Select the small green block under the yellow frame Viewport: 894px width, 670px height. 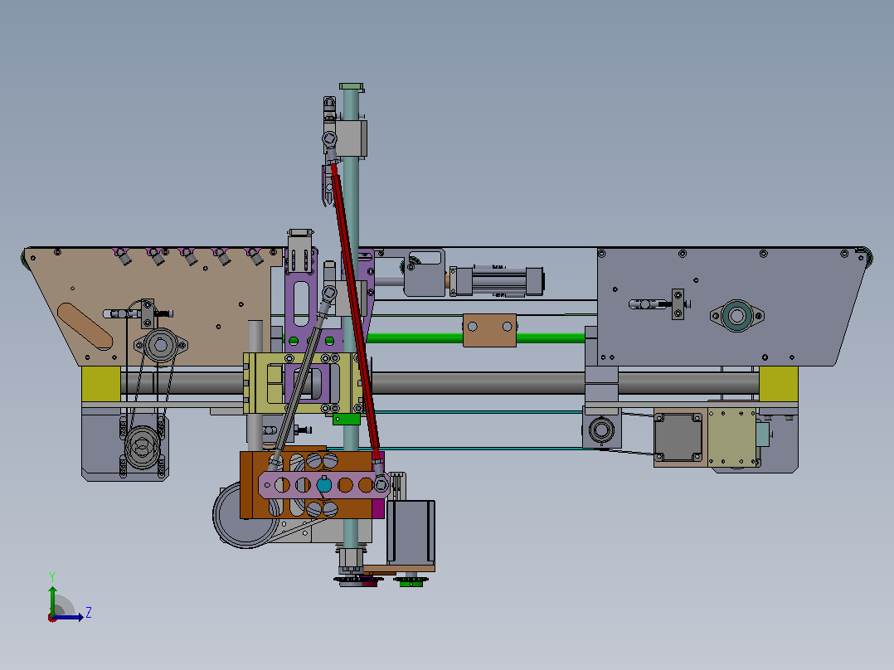[x=347, y=420]
